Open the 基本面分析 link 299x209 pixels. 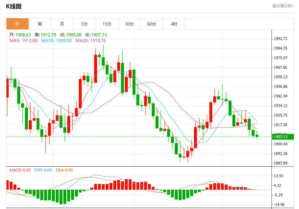283,6
